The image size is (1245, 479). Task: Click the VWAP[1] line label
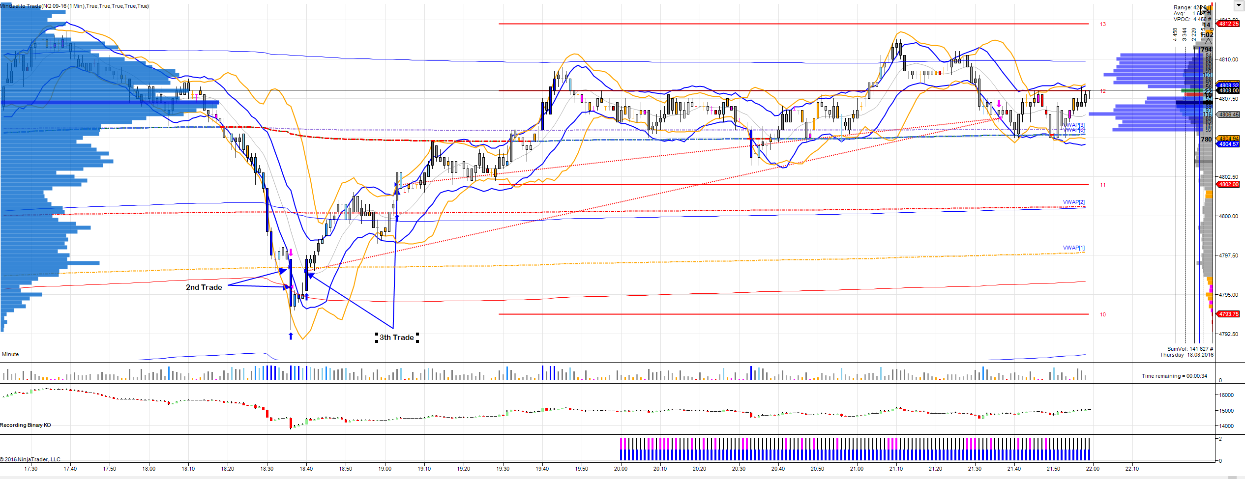(x=1073, y=248)
